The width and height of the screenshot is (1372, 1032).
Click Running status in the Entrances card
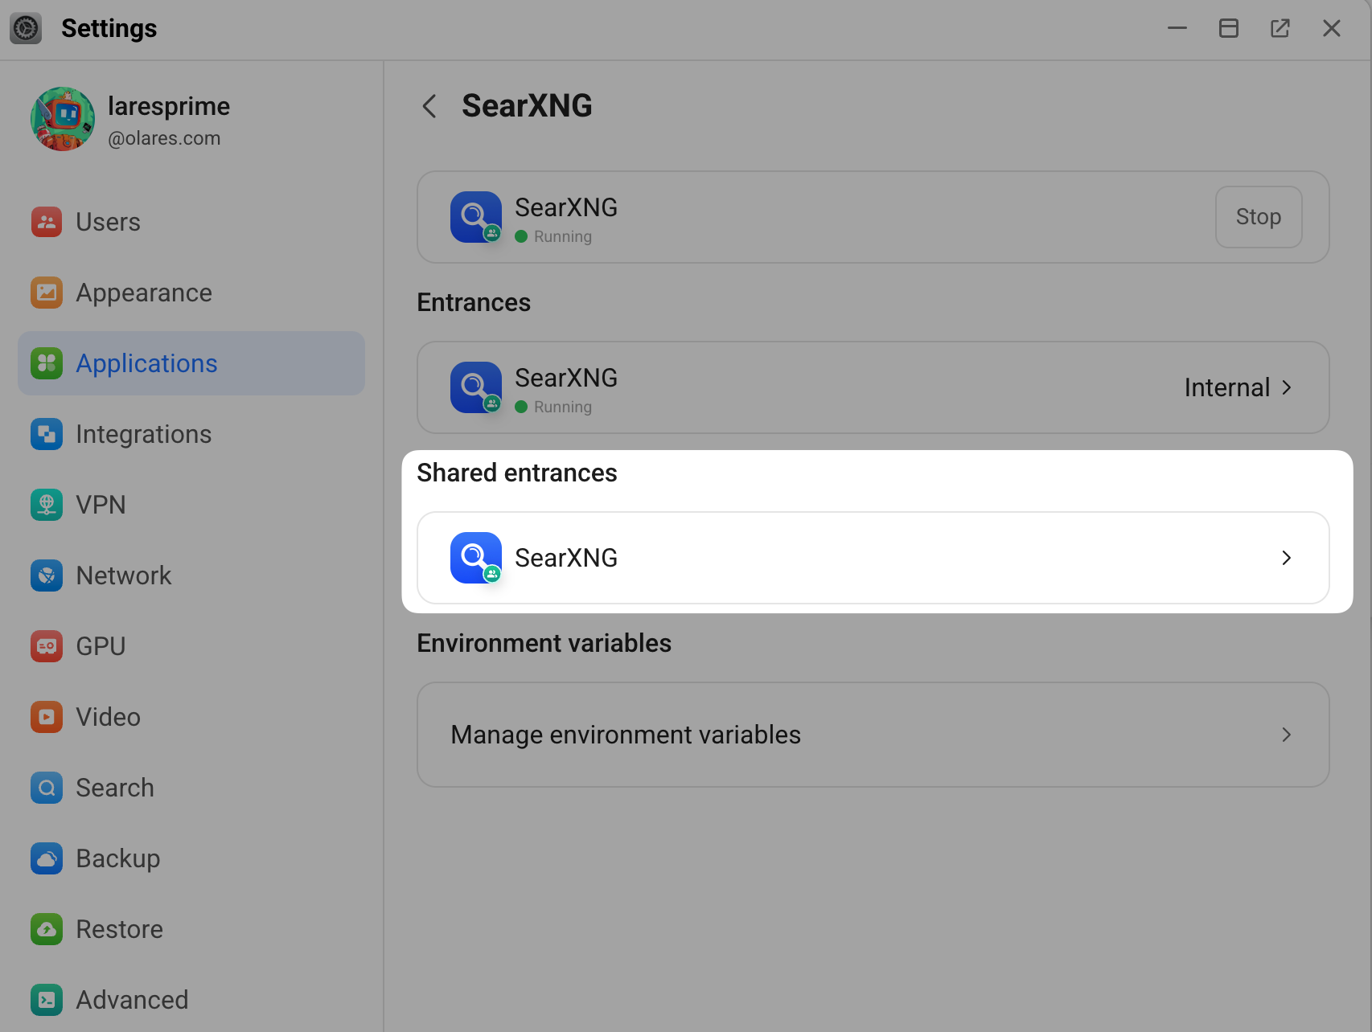point(553,407)
